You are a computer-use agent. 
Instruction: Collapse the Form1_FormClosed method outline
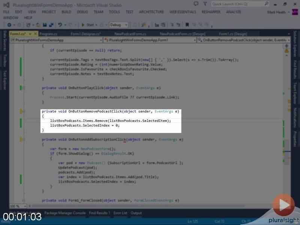24,201
